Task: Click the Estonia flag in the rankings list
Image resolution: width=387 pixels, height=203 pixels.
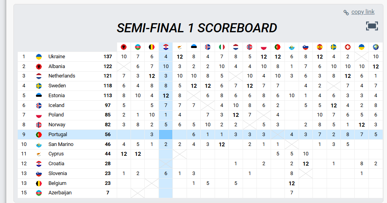Action: tap(39, 96)
